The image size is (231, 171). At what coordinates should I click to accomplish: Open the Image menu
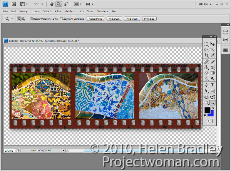[x=24, y=11]
